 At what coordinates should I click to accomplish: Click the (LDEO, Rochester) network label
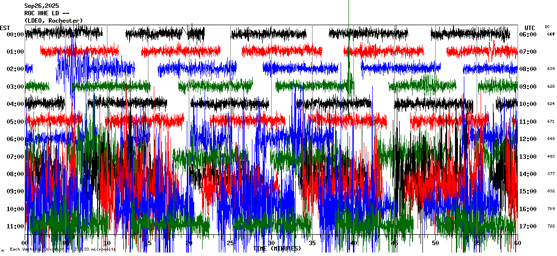point(53,21)
